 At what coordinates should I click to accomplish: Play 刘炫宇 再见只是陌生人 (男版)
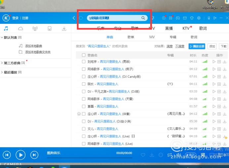pos(214,62)
